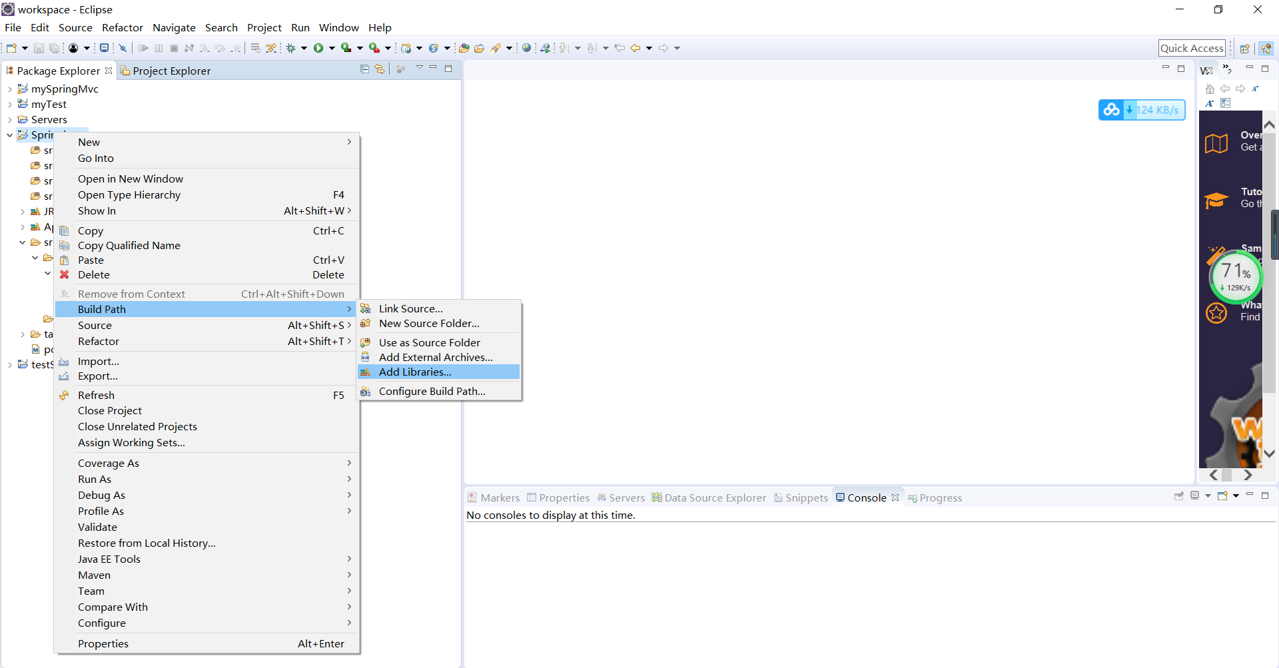
Task: Click the 71% circular speed indicator
Action: click(x=1236, y=276)
